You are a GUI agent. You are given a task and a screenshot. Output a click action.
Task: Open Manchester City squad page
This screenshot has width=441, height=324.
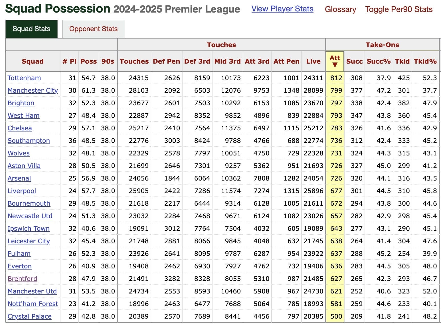33,90
